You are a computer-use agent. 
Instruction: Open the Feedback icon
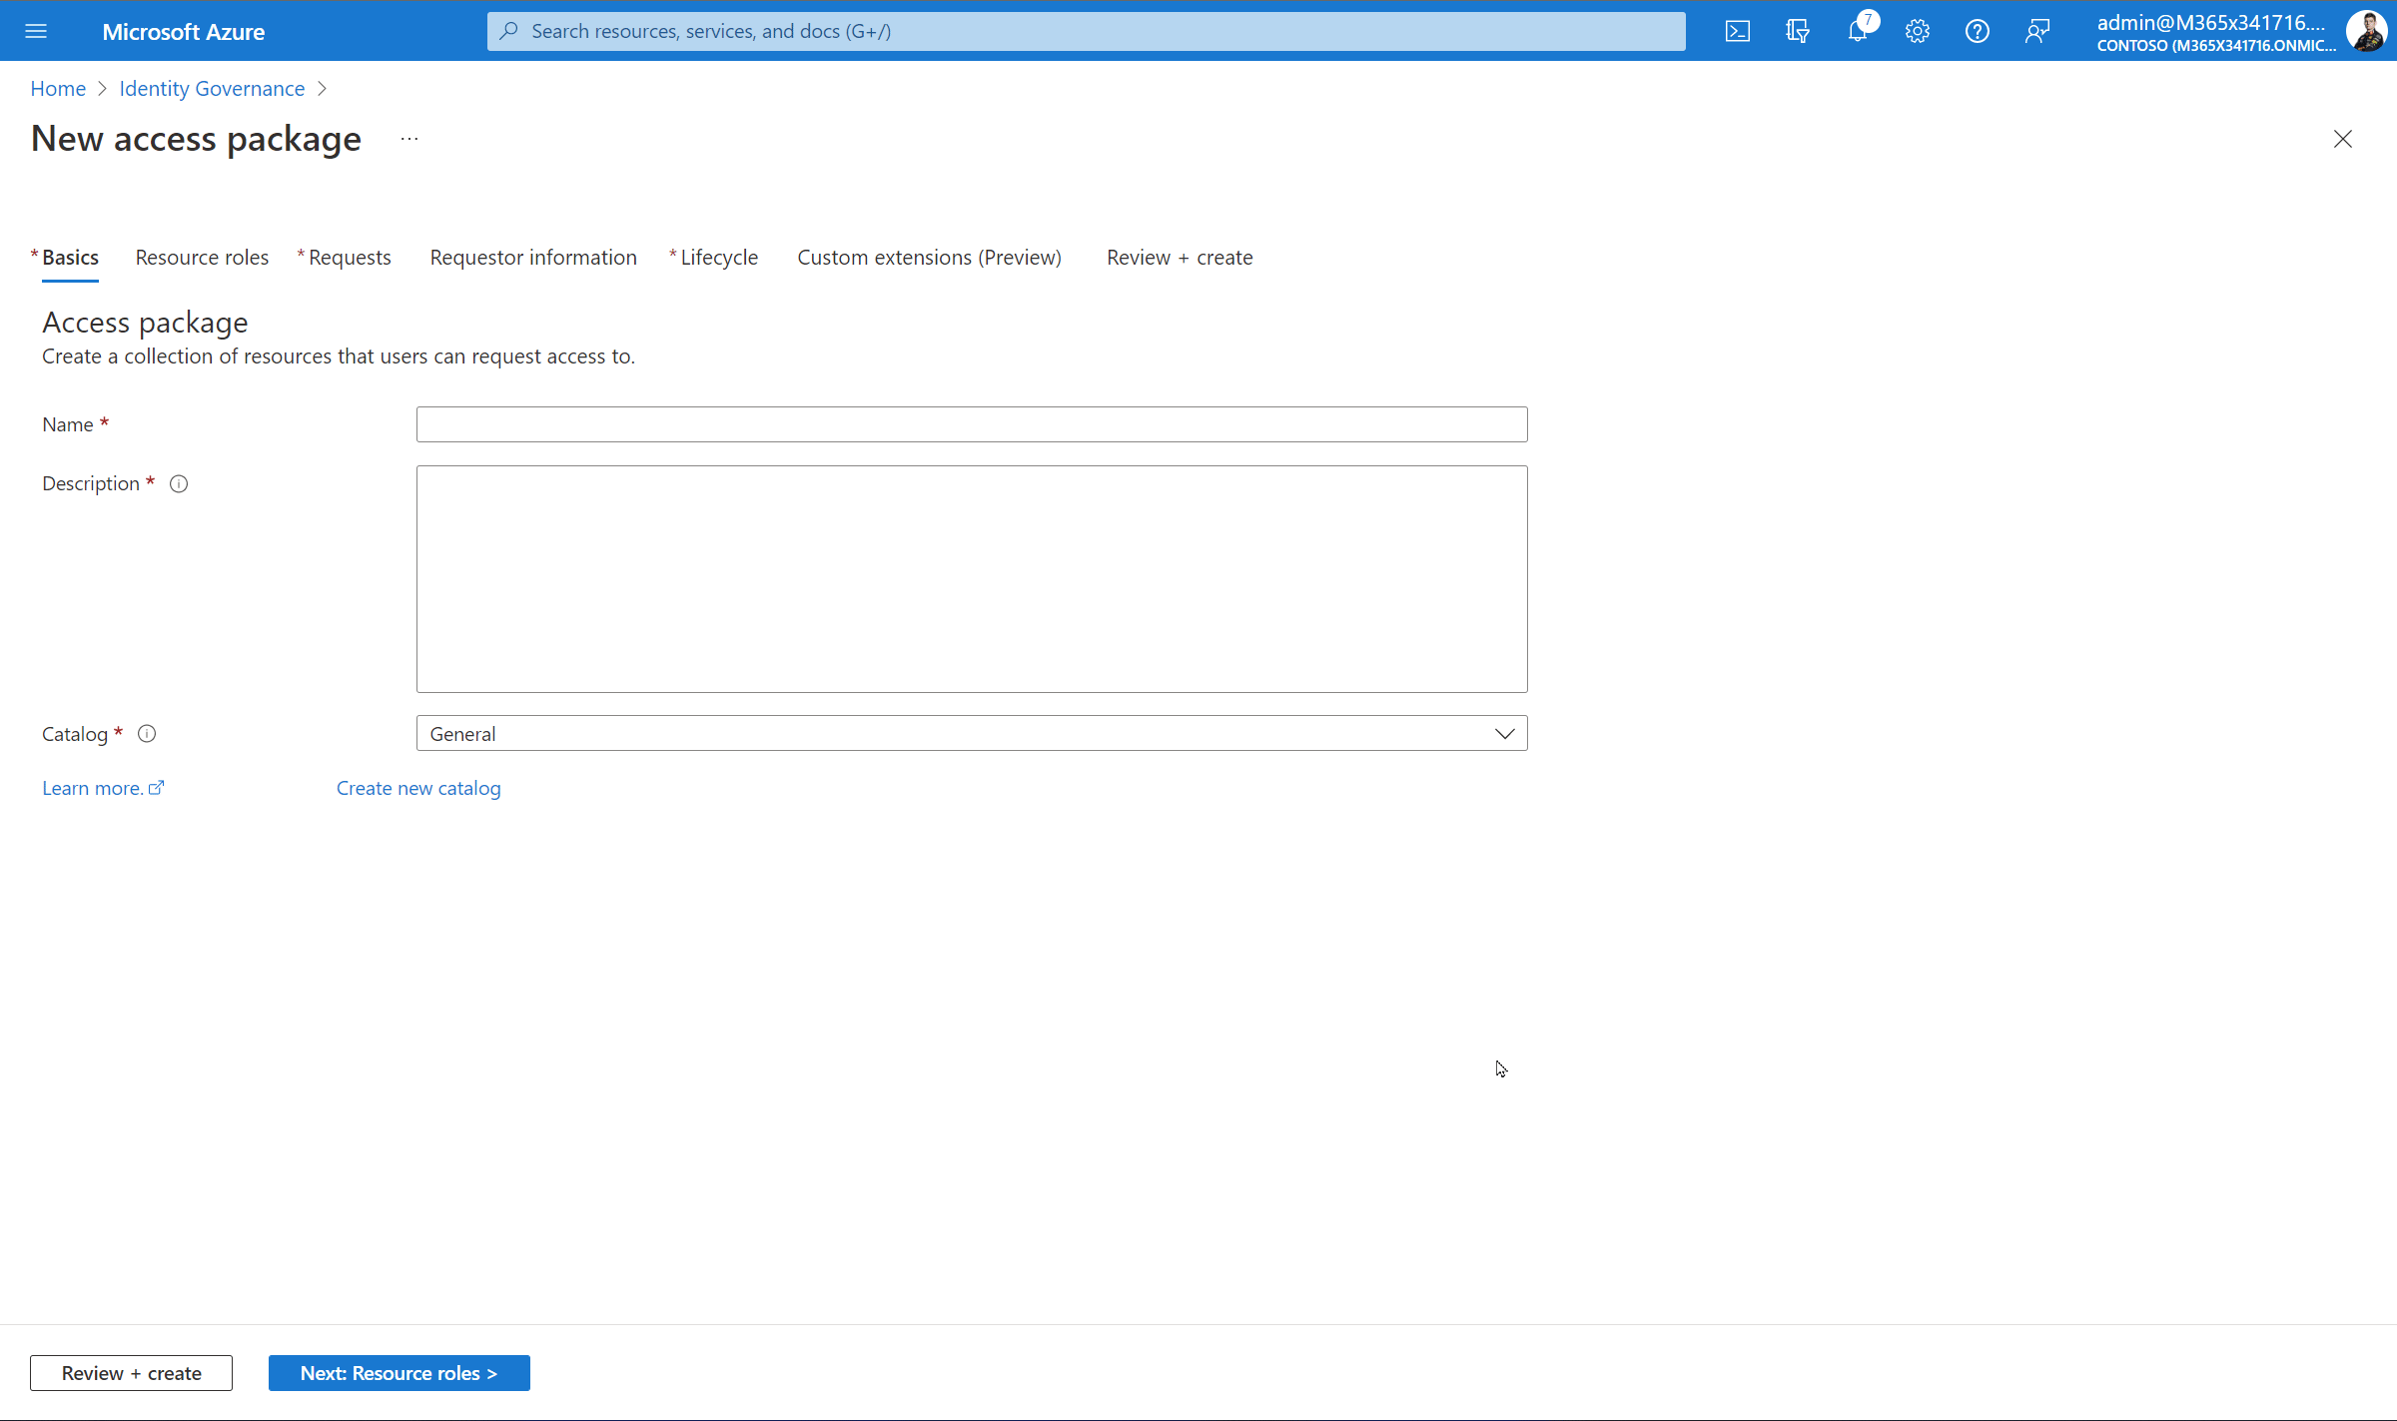click(x=2037, y=31)
